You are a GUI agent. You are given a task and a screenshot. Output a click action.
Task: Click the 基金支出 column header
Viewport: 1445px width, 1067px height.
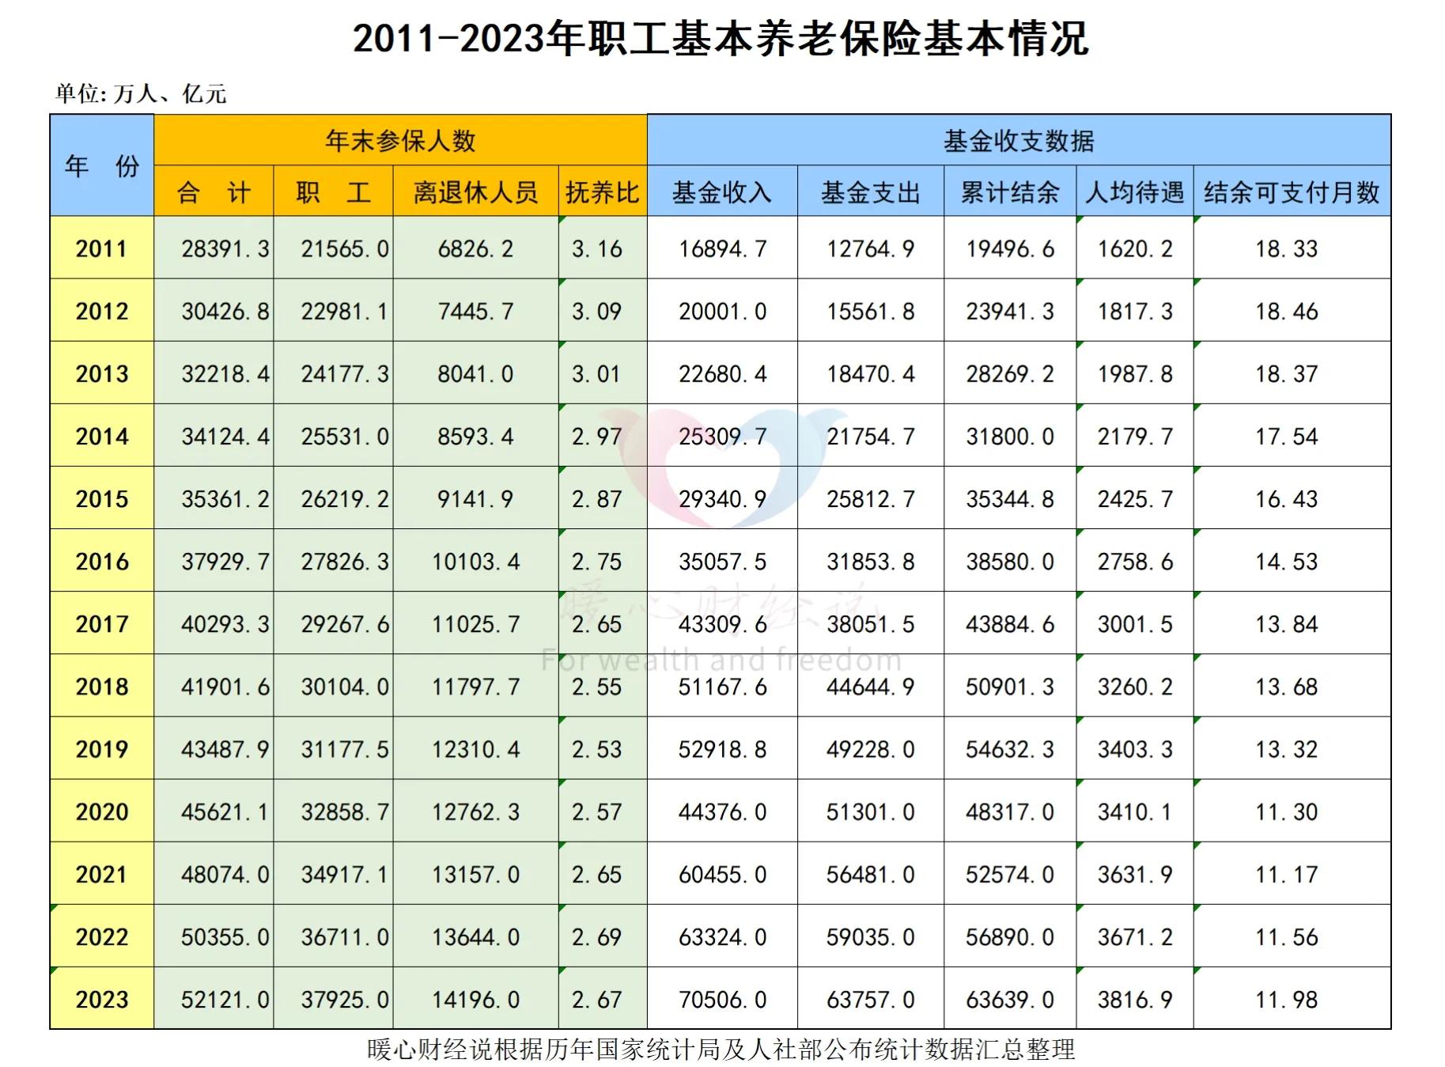868,191
